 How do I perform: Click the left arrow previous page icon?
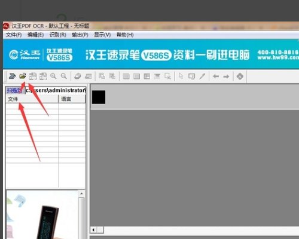click(x=216, y=76)
